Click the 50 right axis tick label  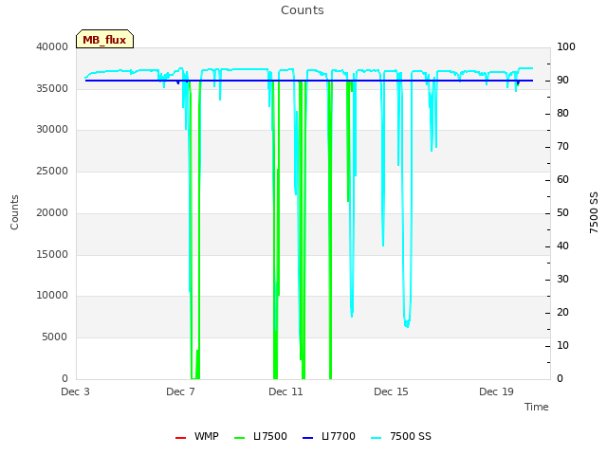tap(562, 212)
